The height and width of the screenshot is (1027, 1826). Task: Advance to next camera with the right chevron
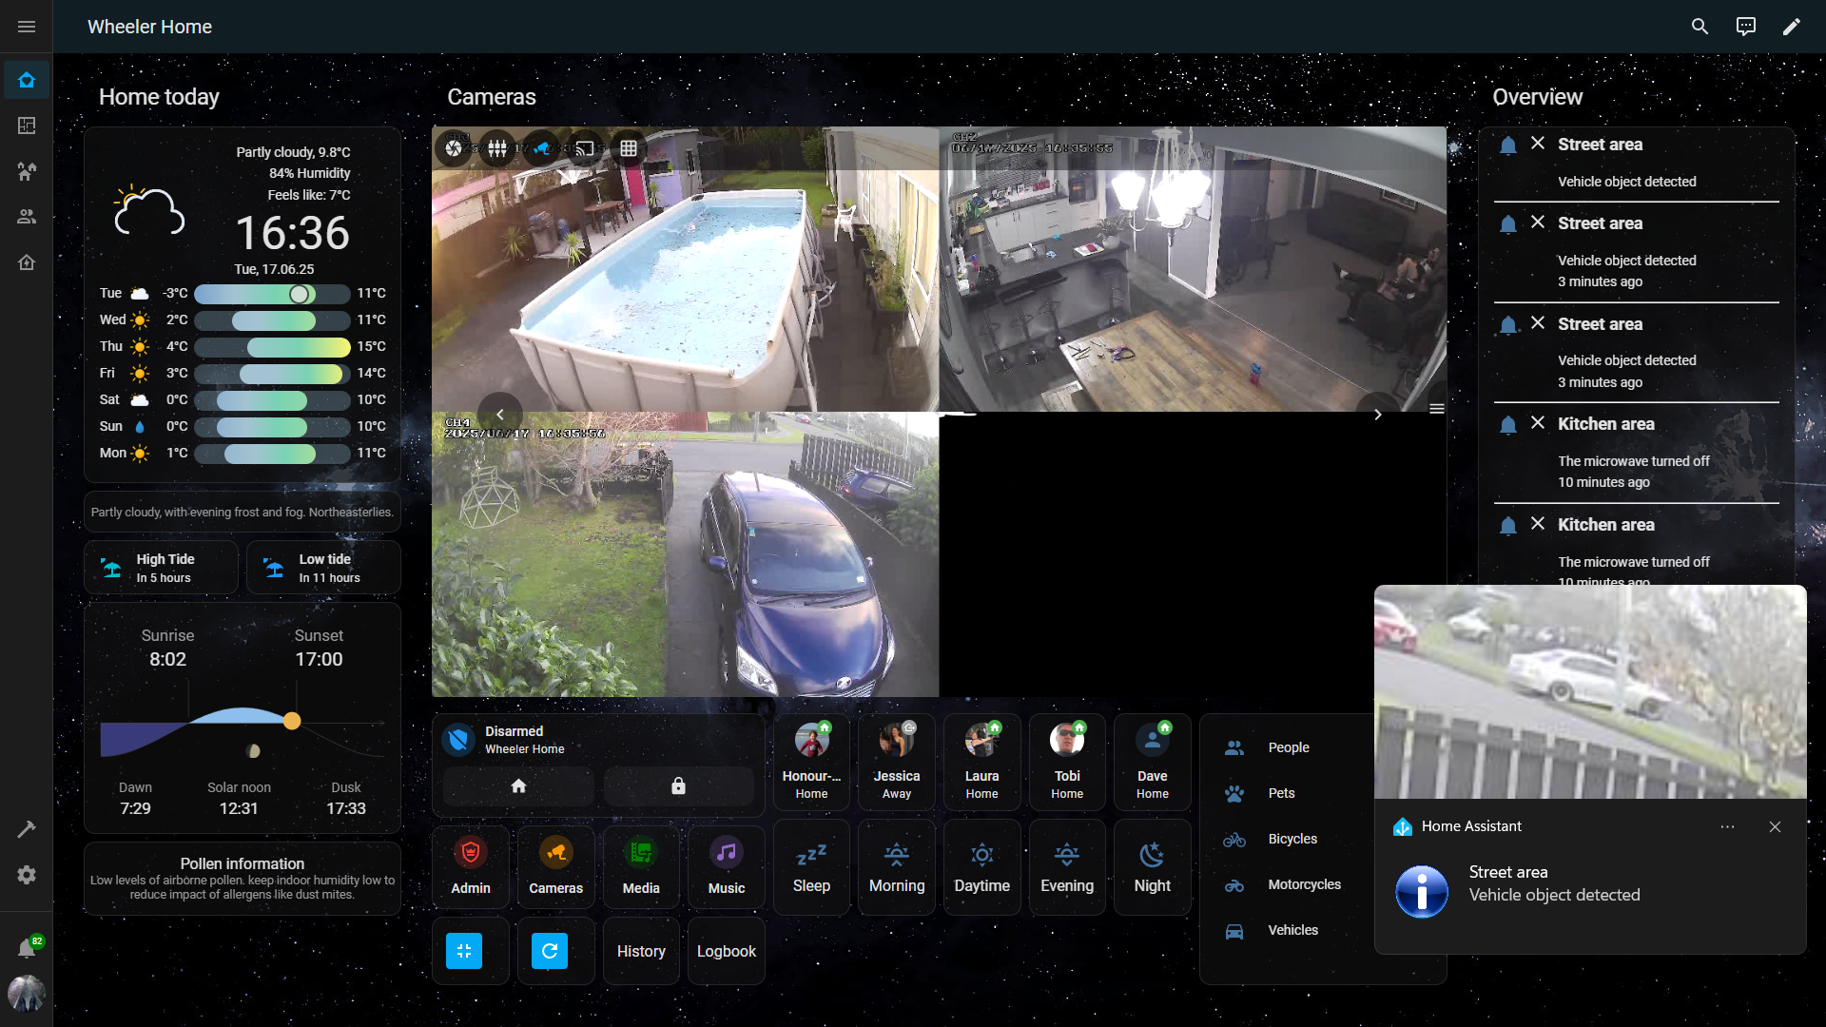pos(1377,415)
